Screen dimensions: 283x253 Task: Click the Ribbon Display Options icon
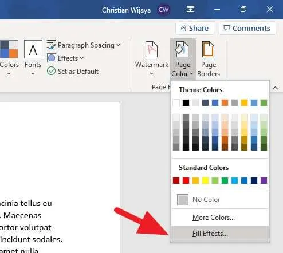(190, 9)
